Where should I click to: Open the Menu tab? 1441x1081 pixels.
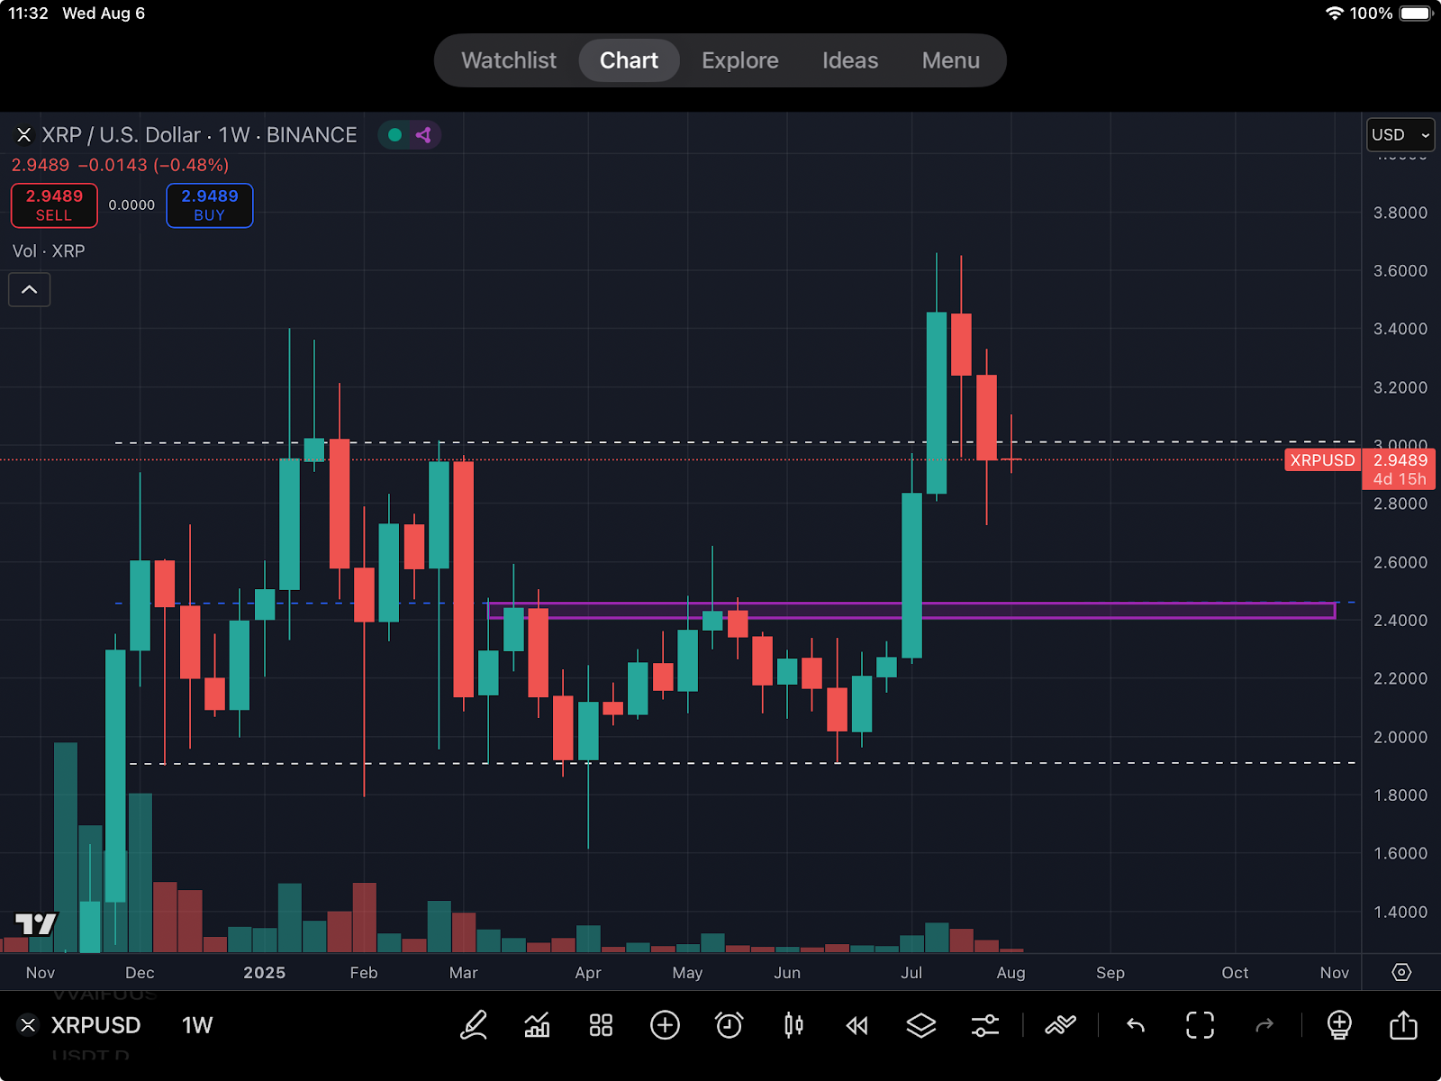(951, 60)
